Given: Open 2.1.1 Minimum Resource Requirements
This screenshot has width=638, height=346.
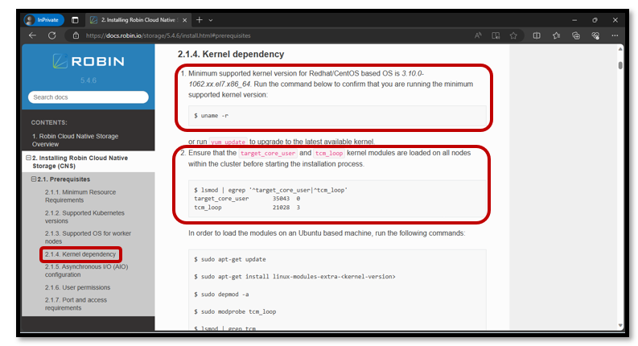Looking at the screenshot, I should tap(80, 196).
